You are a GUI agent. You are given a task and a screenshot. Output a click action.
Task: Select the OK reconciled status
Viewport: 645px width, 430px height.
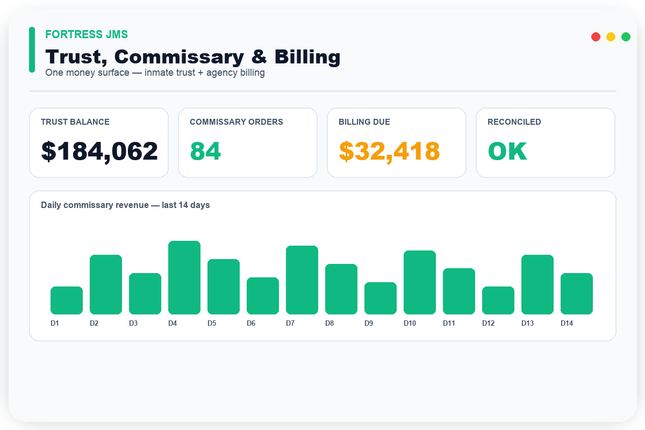(507, 152)
